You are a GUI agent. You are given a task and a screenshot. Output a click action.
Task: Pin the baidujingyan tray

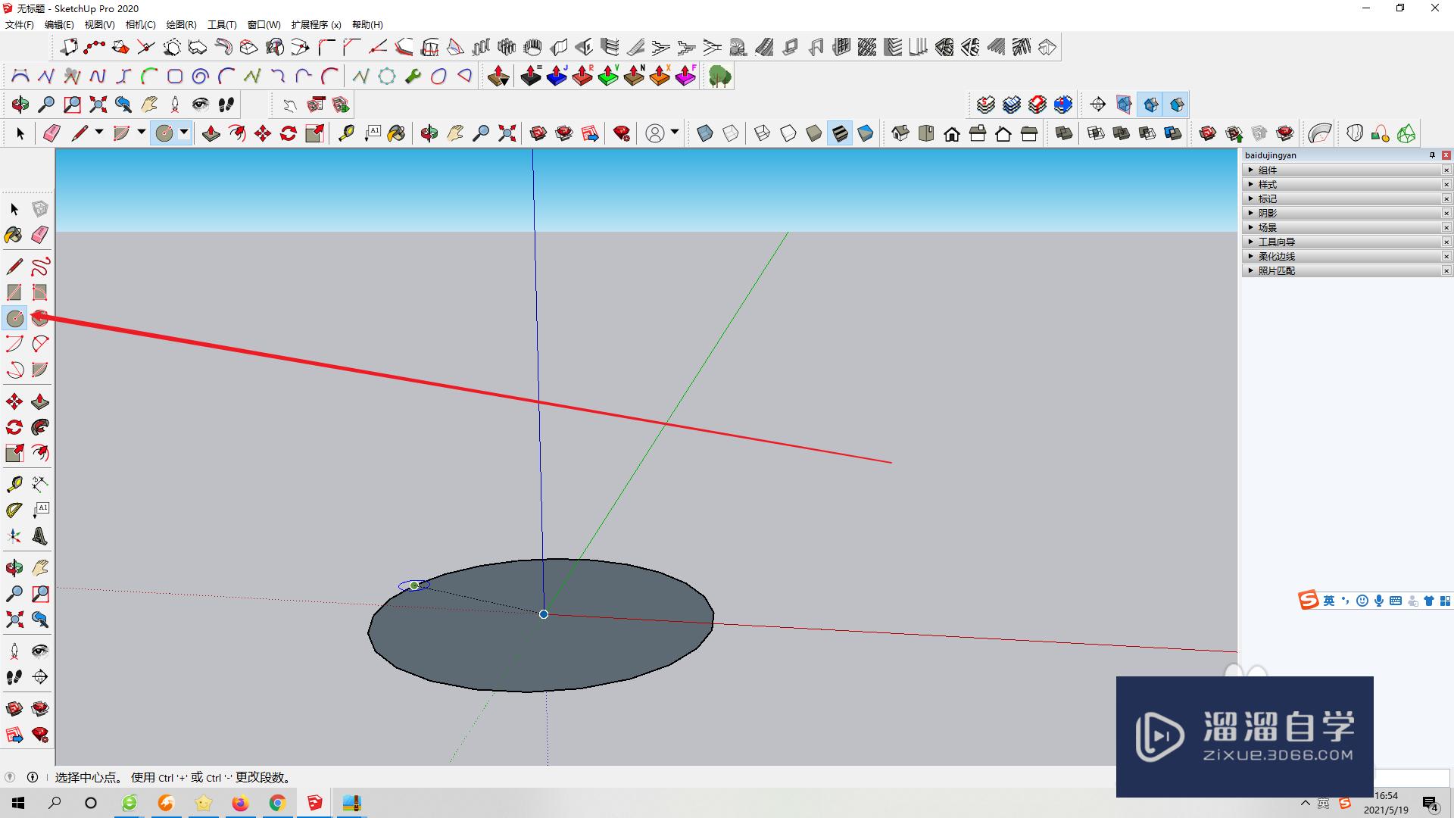tap(1432, 155)
